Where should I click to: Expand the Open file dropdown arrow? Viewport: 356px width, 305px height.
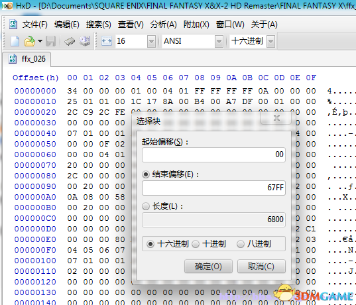point(40,41)
